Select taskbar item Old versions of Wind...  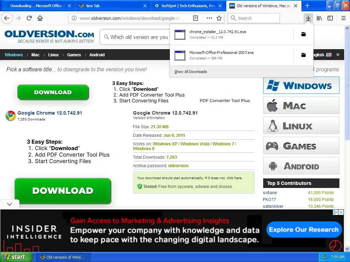[x=63, y=257]
